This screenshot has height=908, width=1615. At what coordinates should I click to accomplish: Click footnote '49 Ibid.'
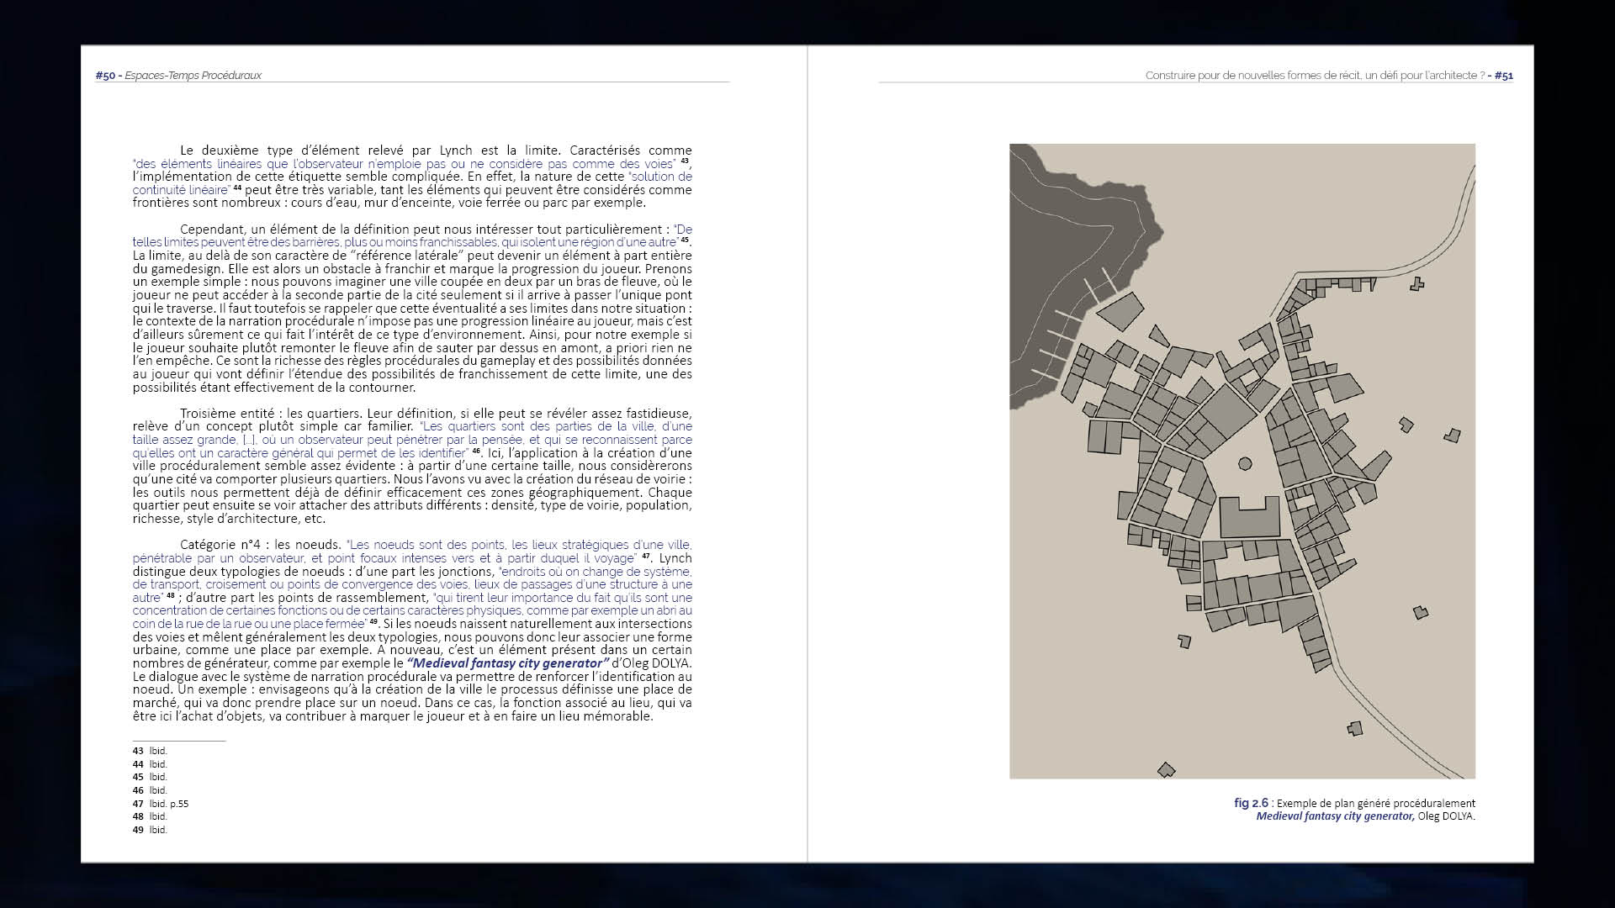150,830
